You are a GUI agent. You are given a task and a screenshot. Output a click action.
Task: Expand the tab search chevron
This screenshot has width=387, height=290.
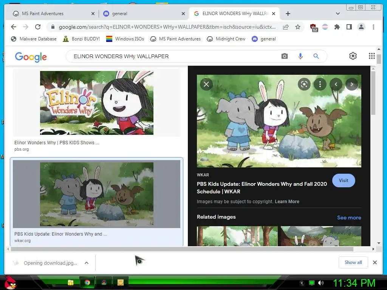click(338, 14)
